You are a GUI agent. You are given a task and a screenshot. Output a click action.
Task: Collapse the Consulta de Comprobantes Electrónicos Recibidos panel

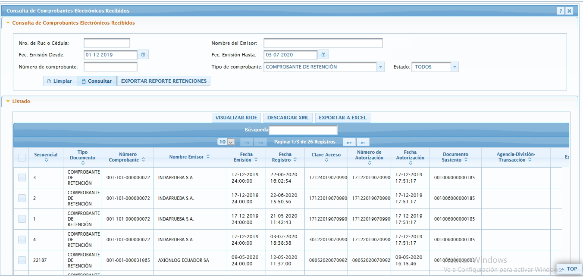(x=8, y=23)
